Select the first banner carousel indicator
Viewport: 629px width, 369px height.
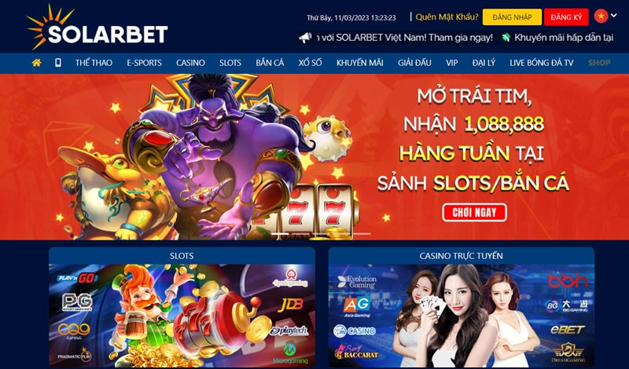click(x=280, y=234)
